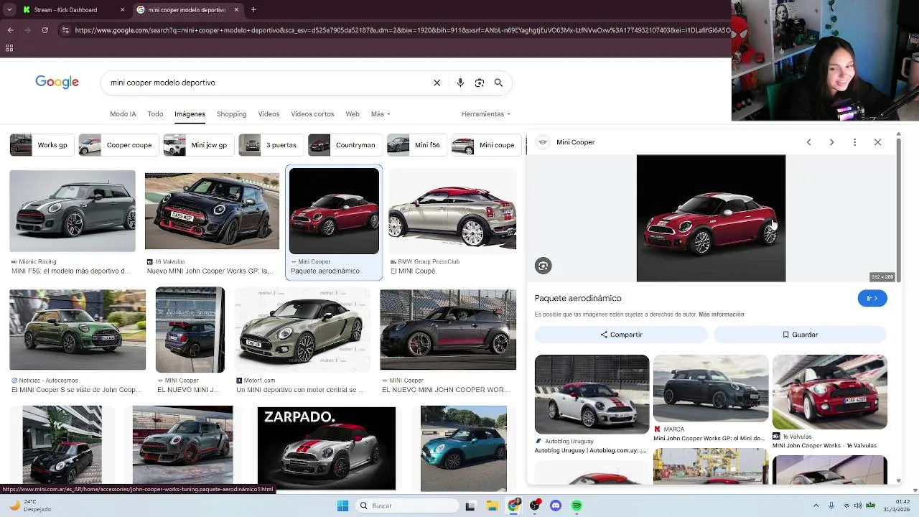Open the 16 Valvulas John Cooper Works GP thumbnail
Image resolution: width=919 pixels, height=517 pixels.
212,211
